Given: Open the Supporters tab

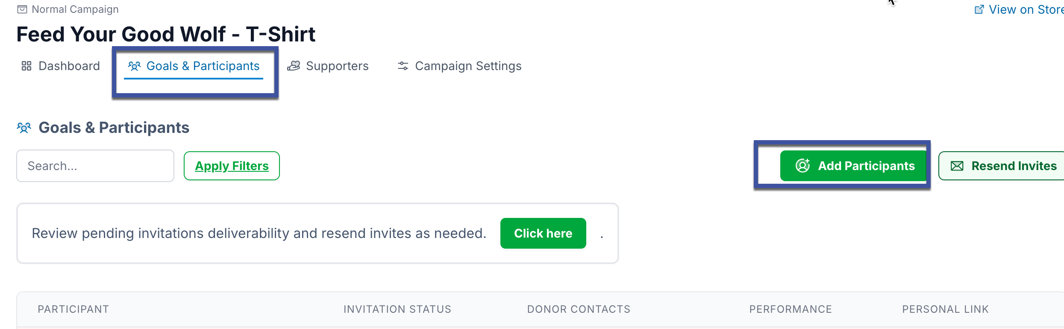Looking at the screenshot, I should pyautogui.click(x=337, y=66).
